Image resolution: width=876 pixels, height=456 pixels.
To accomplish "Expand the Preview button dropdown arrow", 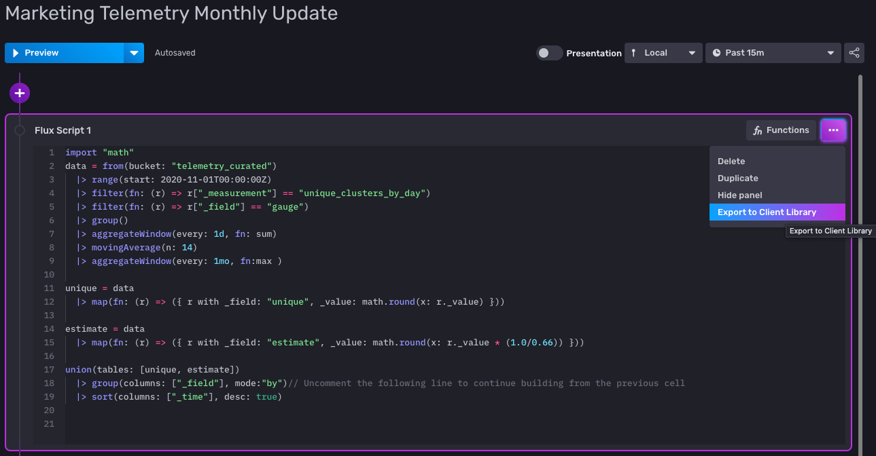I will coord(134,52).
